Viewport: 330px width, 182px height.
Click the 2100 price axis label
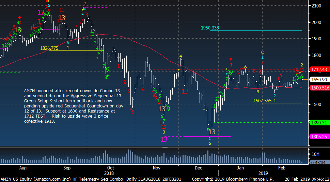tap(316, 6)
